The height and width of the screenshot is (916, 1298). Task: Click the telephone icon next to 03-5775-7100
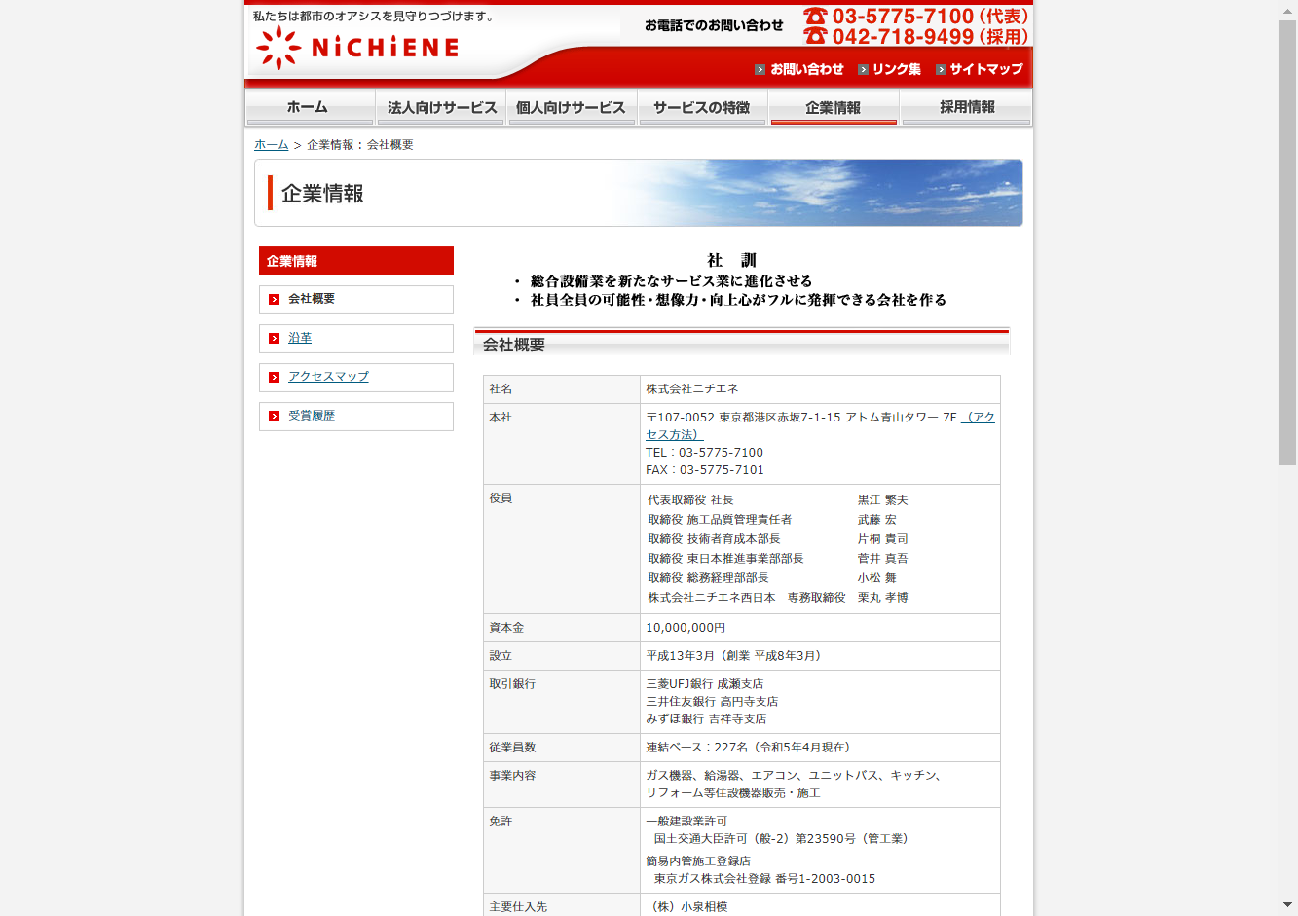click(815, 17)
